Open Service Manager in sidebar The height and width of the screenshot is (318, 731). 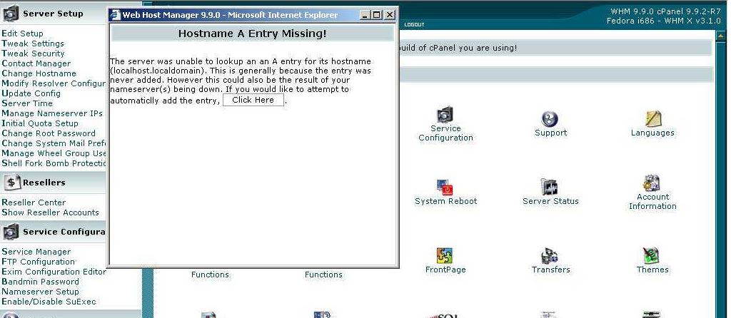(36, 252)
